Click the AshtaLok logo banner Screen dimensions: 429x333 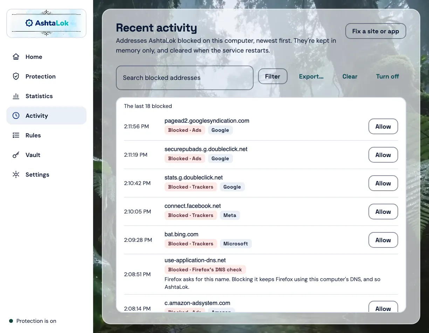point(46,23)
